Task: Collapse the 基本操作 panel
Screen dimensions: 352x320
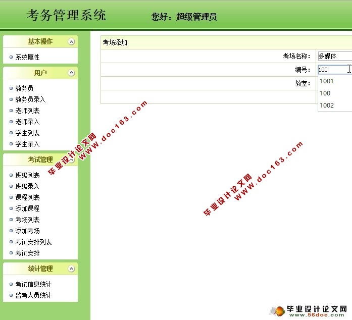Action: coord(71,41)
